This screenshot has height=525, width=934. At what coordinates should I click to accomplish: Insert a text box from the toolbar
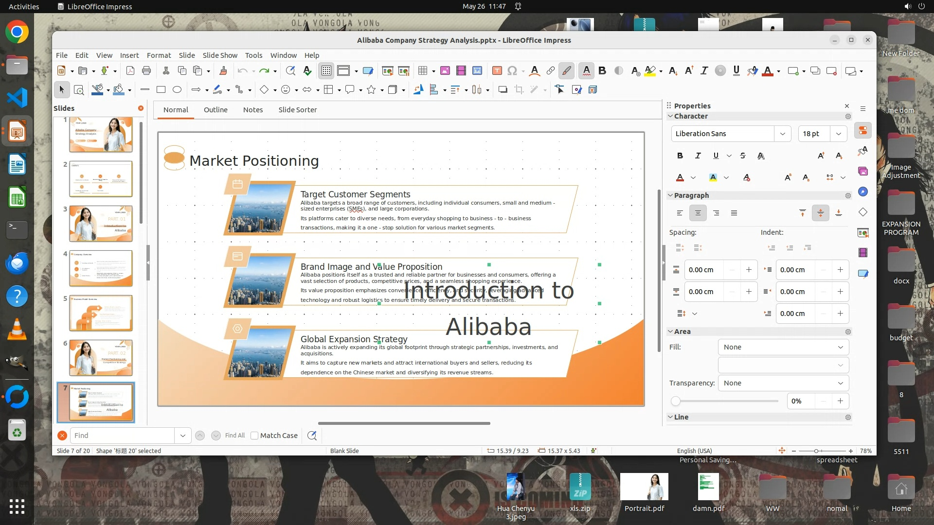497,71
